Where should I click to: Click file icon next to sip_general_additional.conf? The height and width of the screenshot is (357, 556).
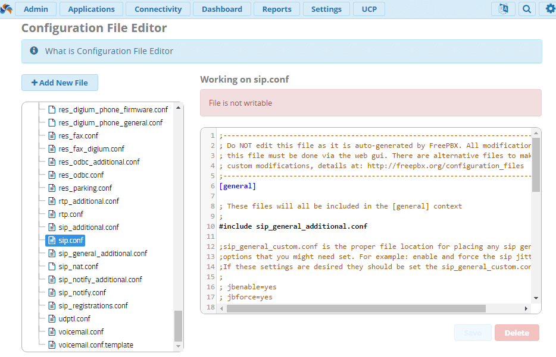pos(52,254)
